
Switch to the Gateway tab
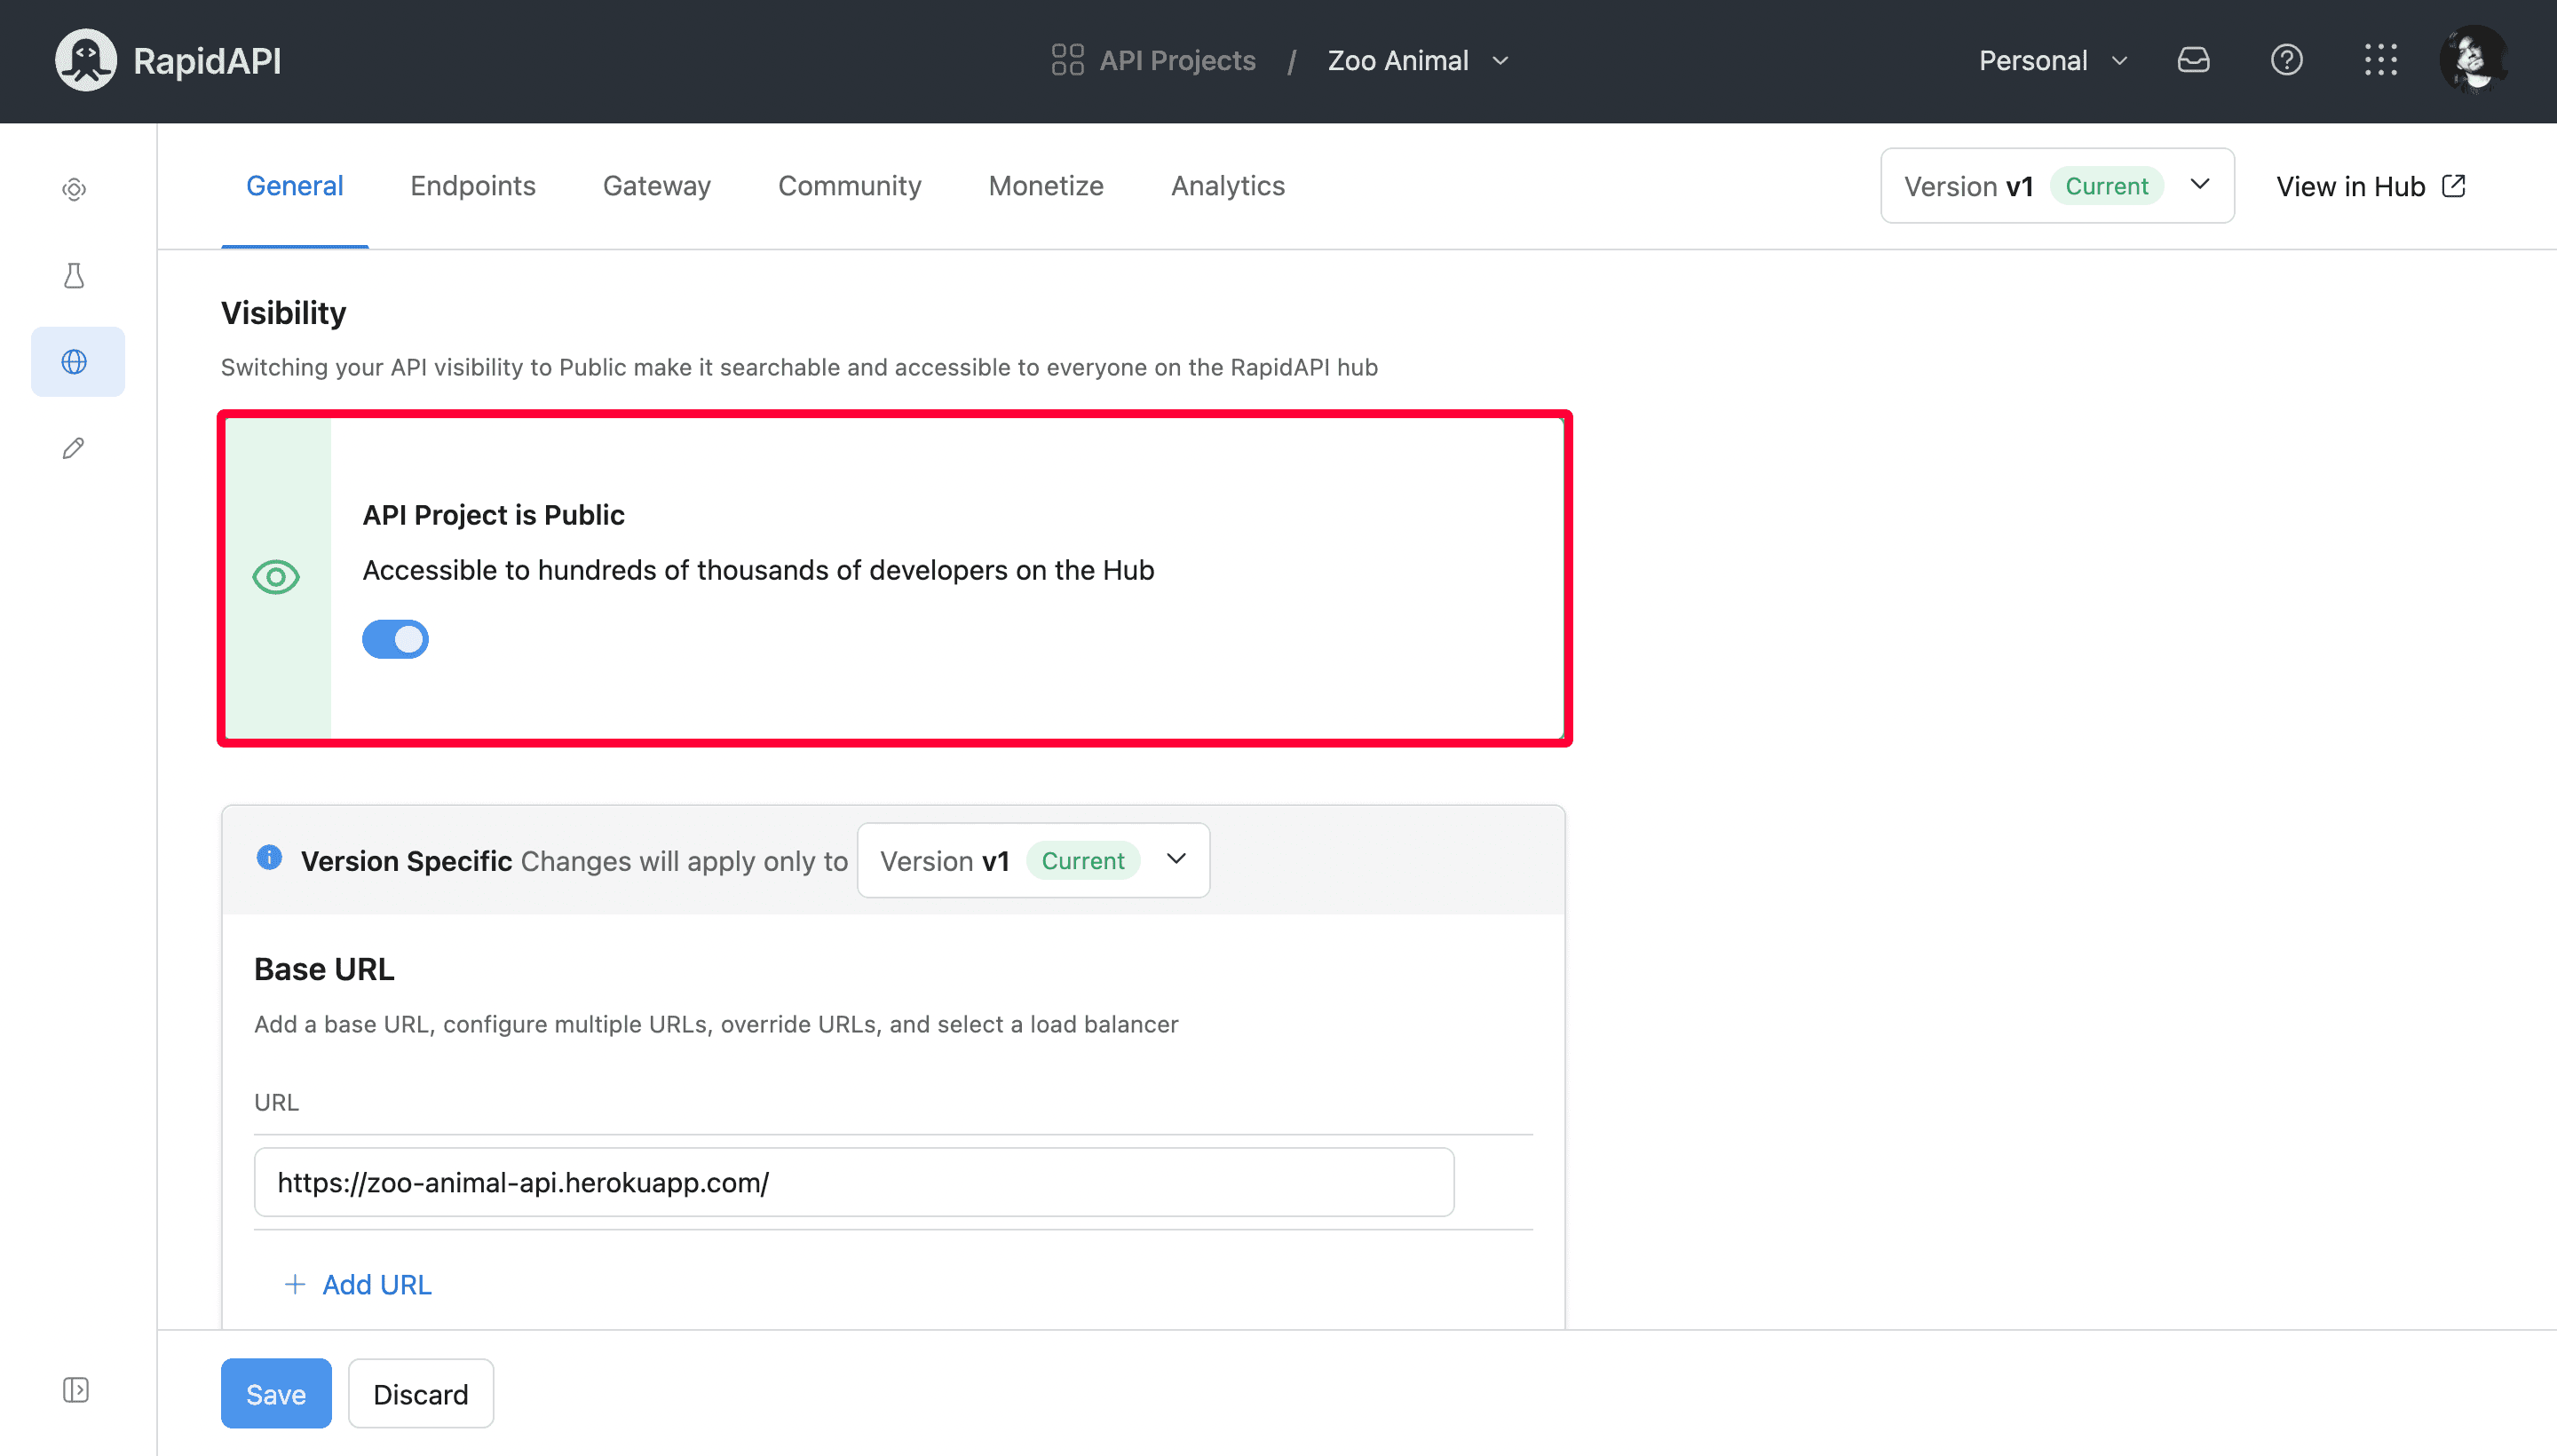click(656, 186)
